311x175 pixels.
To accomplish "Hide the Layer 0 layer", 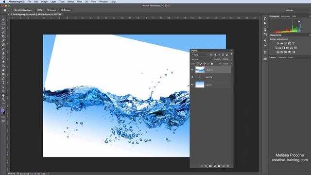I will tap(192, 70).
